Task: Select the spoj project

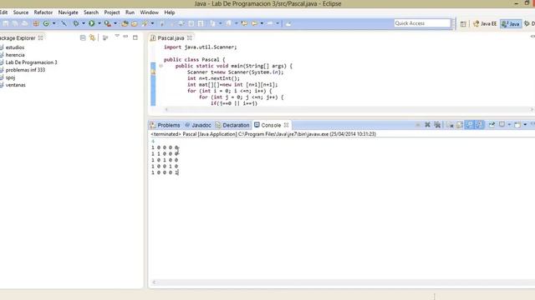Action: coord(10,77)
